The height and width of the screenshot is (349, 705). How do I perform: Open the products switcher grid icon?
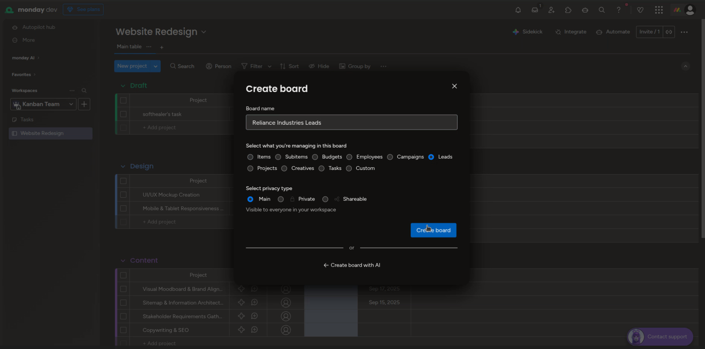(x=659, y=10)
